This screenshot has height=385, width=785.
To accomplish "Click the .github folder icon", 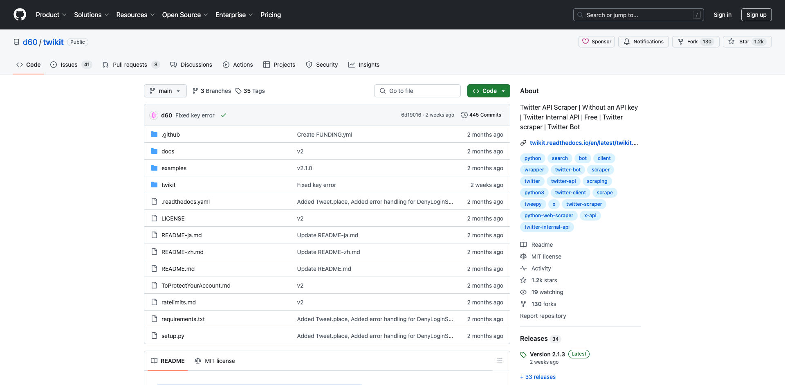I will (154, 135).
